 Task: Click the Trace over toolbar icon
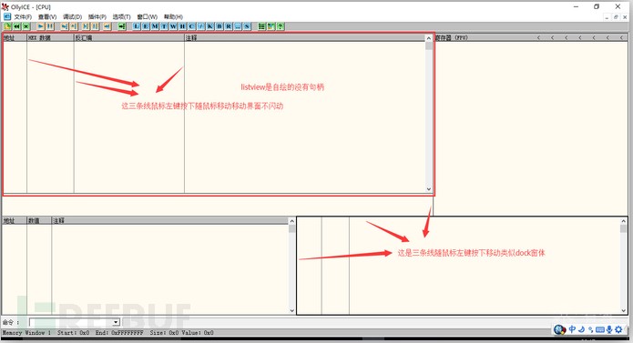(x=95, y=26)
